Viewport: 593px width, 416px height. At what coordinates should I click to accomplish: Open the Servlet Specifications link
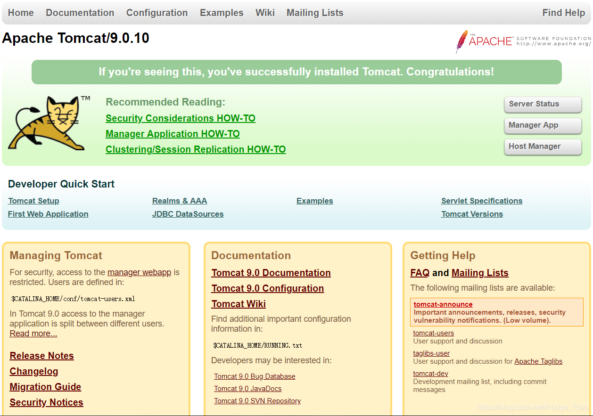[482, 201]
